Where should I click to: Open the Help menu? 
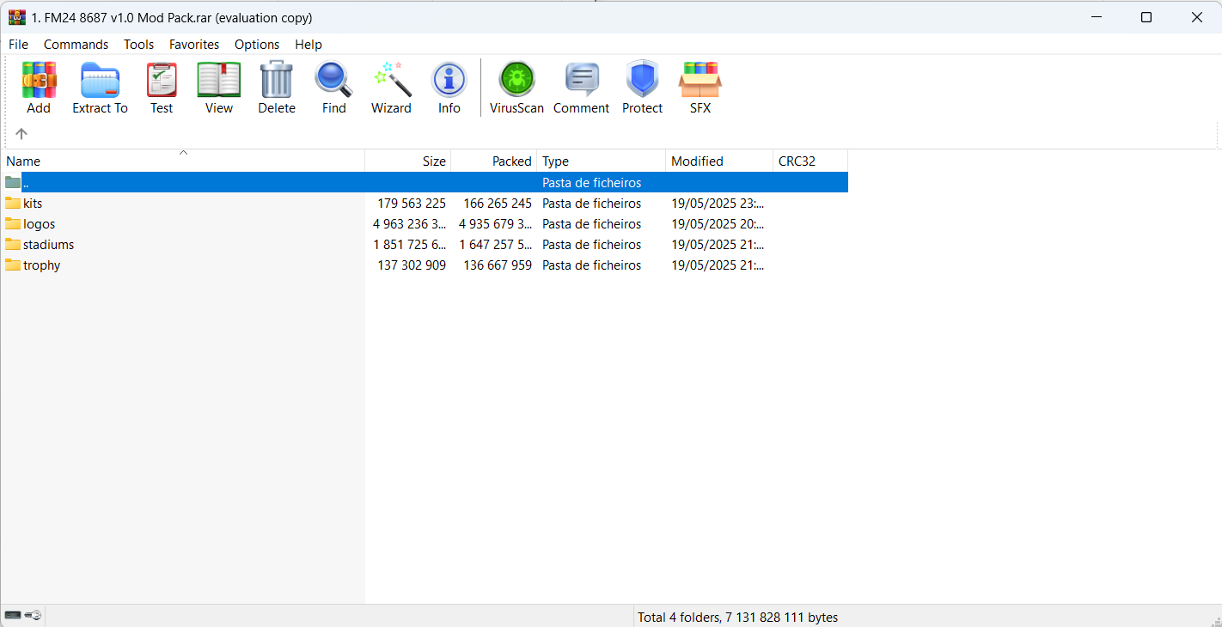(x=309, y=45)
